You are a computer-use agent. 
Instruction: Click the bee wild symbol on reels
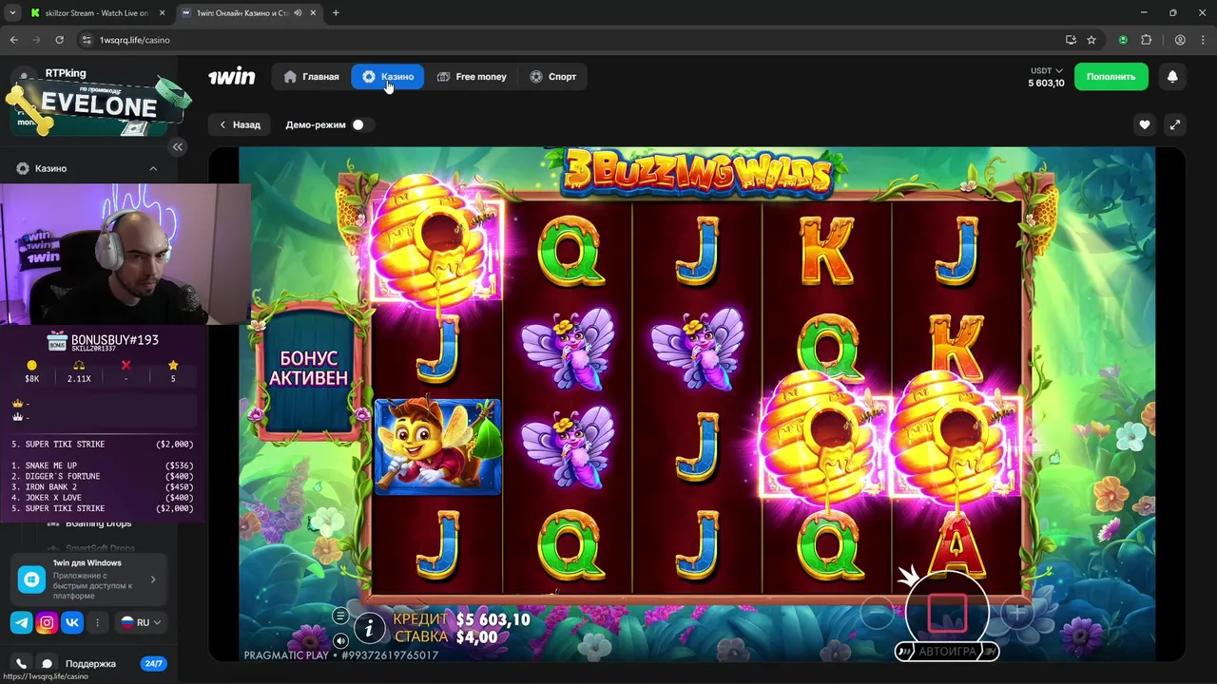click(x=437, y=446)
